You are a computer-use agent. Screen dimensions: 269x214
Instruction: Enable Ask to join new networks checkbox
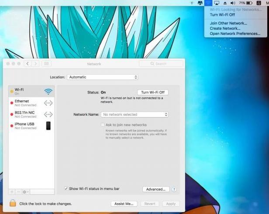tap(103, 125)
